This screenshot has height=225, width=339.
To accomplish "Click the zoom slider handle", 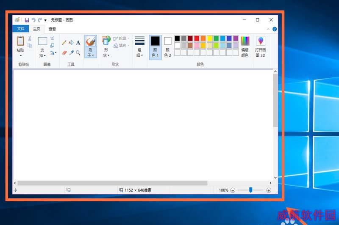I will click(250, 190).
